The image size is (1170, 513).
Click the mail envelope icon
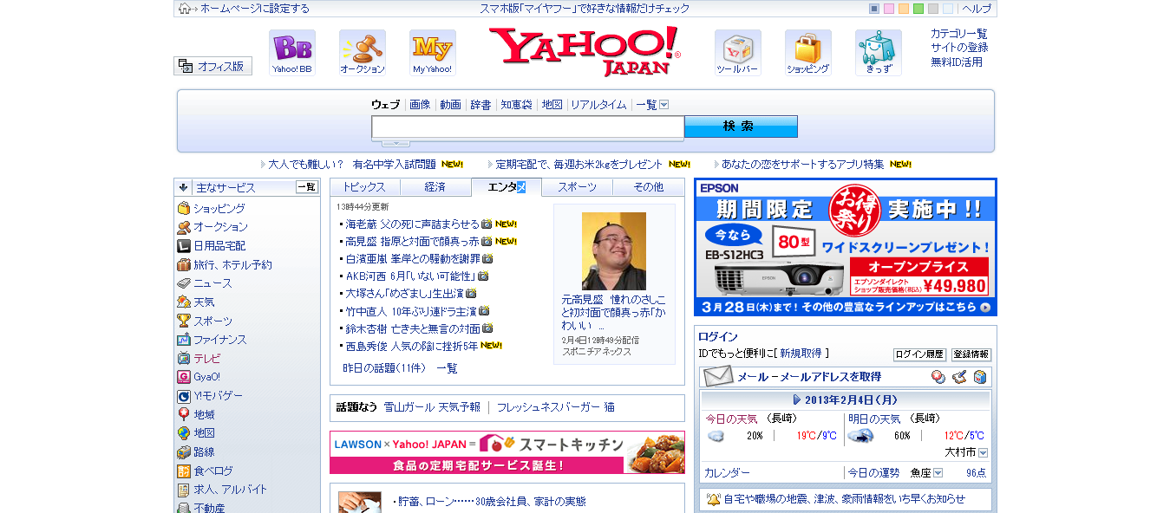click(x=718, y=377)
